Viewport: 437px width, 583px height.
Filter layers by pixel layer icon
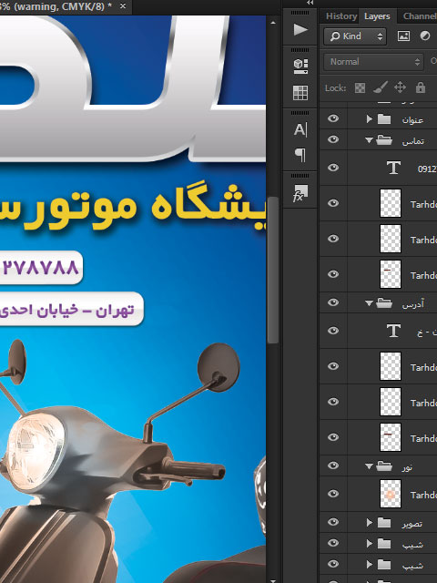[x=403, y=36]
